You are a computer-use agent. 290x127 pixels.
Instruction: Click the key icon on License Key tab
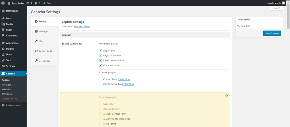click(x=36, y=61)
